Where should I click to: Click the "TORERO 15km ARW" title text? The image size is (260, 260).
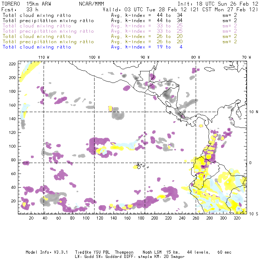coord(26,4)
